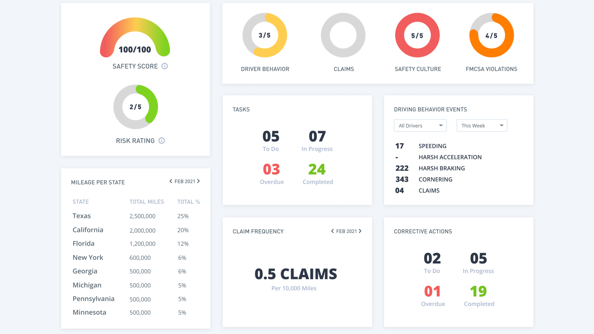Open the All Drivers dropdown
The width and height of the screenshot is (594, 334).
pyautogui.click(x=420, y=125)
